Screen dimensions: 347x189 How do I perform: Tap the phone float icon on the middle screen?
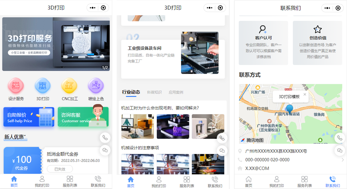(x=222, y=138)
